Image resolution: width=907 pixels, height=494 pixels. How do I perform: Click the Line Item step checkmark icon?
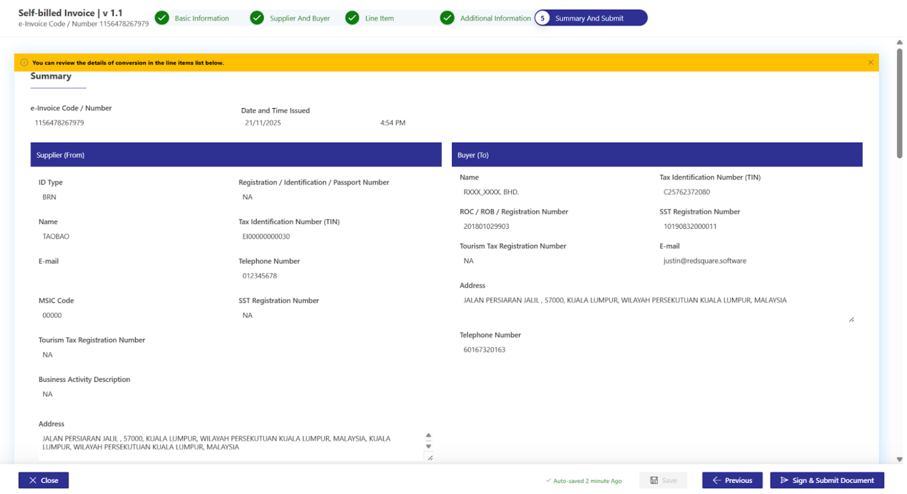point(352,18)
